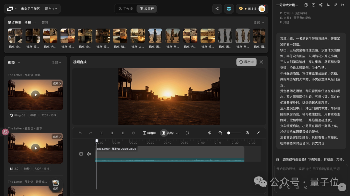Click 成片 on The Letter 副本 video
350x196 pixels.
[x=57, y=137]
